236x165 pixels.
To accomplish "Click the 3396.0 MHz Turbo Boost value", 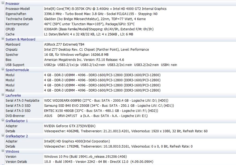I will point(101,14).
